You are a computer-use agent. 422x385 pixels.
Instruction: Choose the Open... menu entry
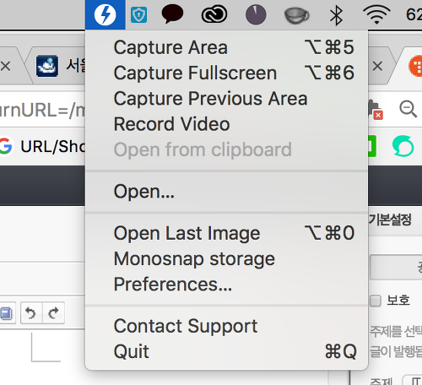click(227, 192)
